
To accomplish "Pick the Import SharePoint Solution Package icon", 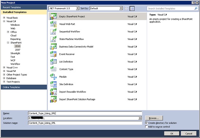I will click(x=53, y=99).
